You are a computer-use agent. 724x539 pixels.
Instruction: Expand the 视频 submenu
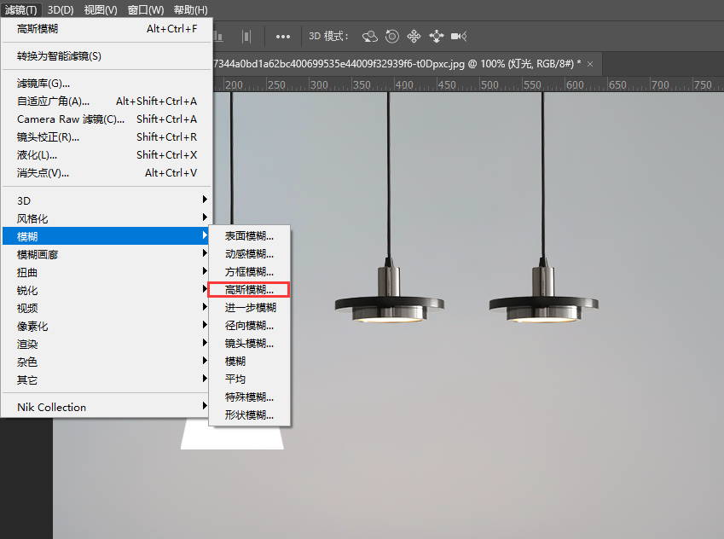click(x=107, y=308)
